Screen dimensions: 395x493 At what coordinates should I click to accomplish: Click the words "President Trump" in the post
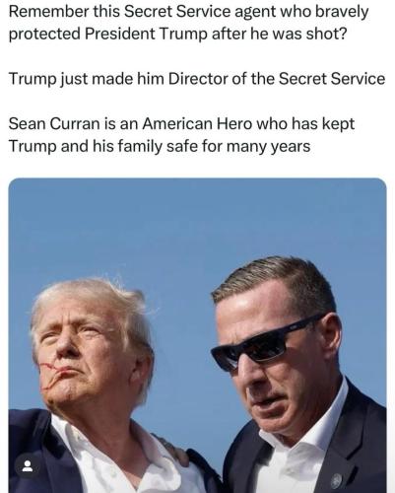click(146, 34)
